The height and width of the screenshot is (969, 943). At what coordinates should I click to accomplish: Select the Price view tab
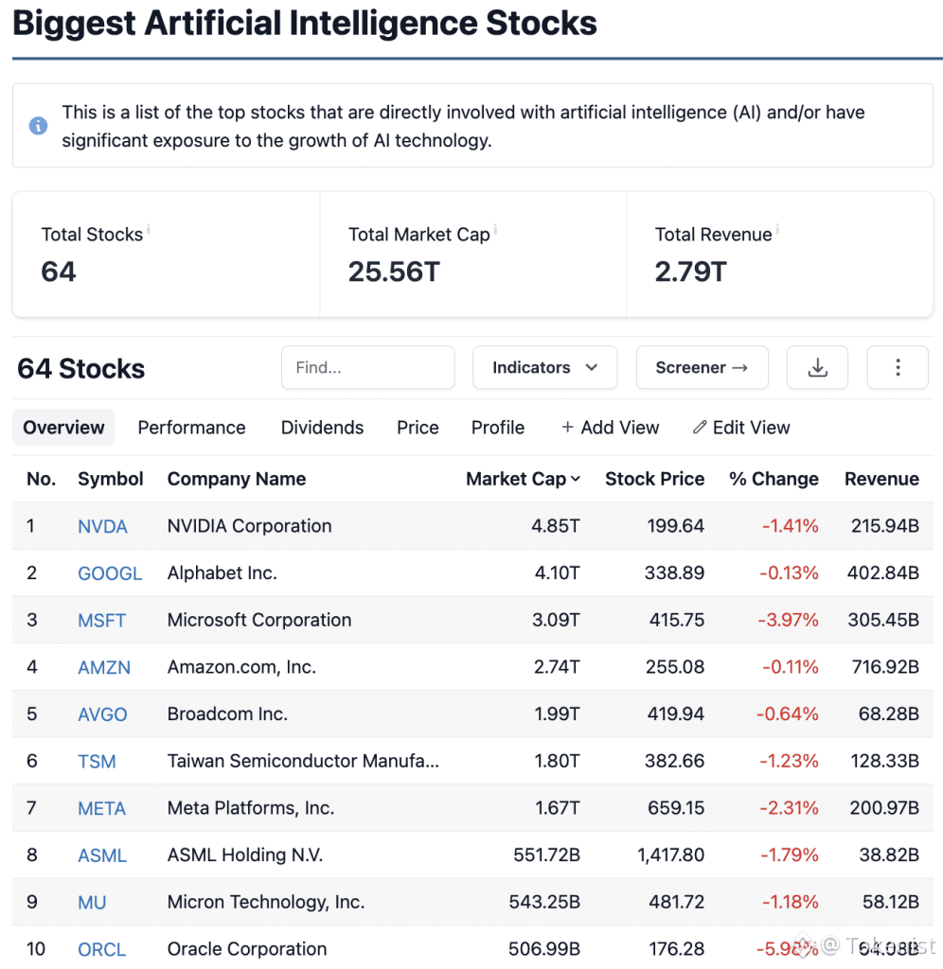coord(418,428)
